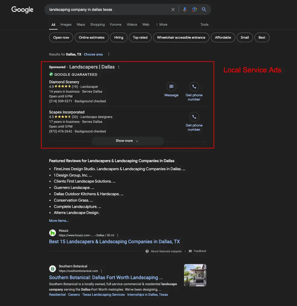Switch to the Forums tab

116,24
